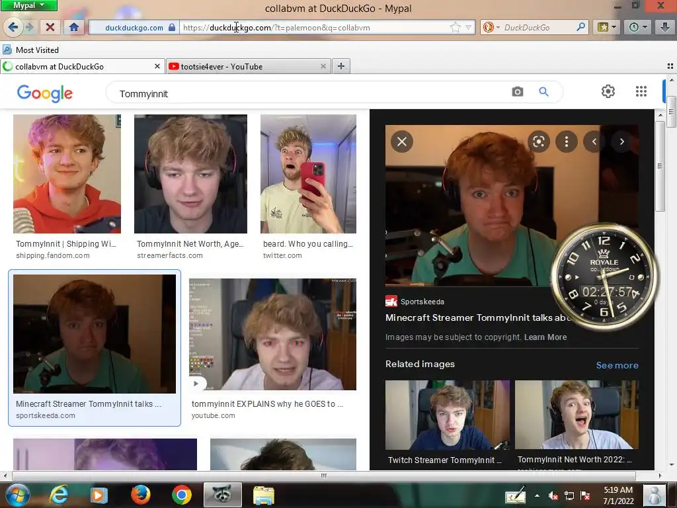Image resolution: width=677 pixels, height=508 pixels.
Task: Stop loading with the red X button
Action: (x=50, y=27)
